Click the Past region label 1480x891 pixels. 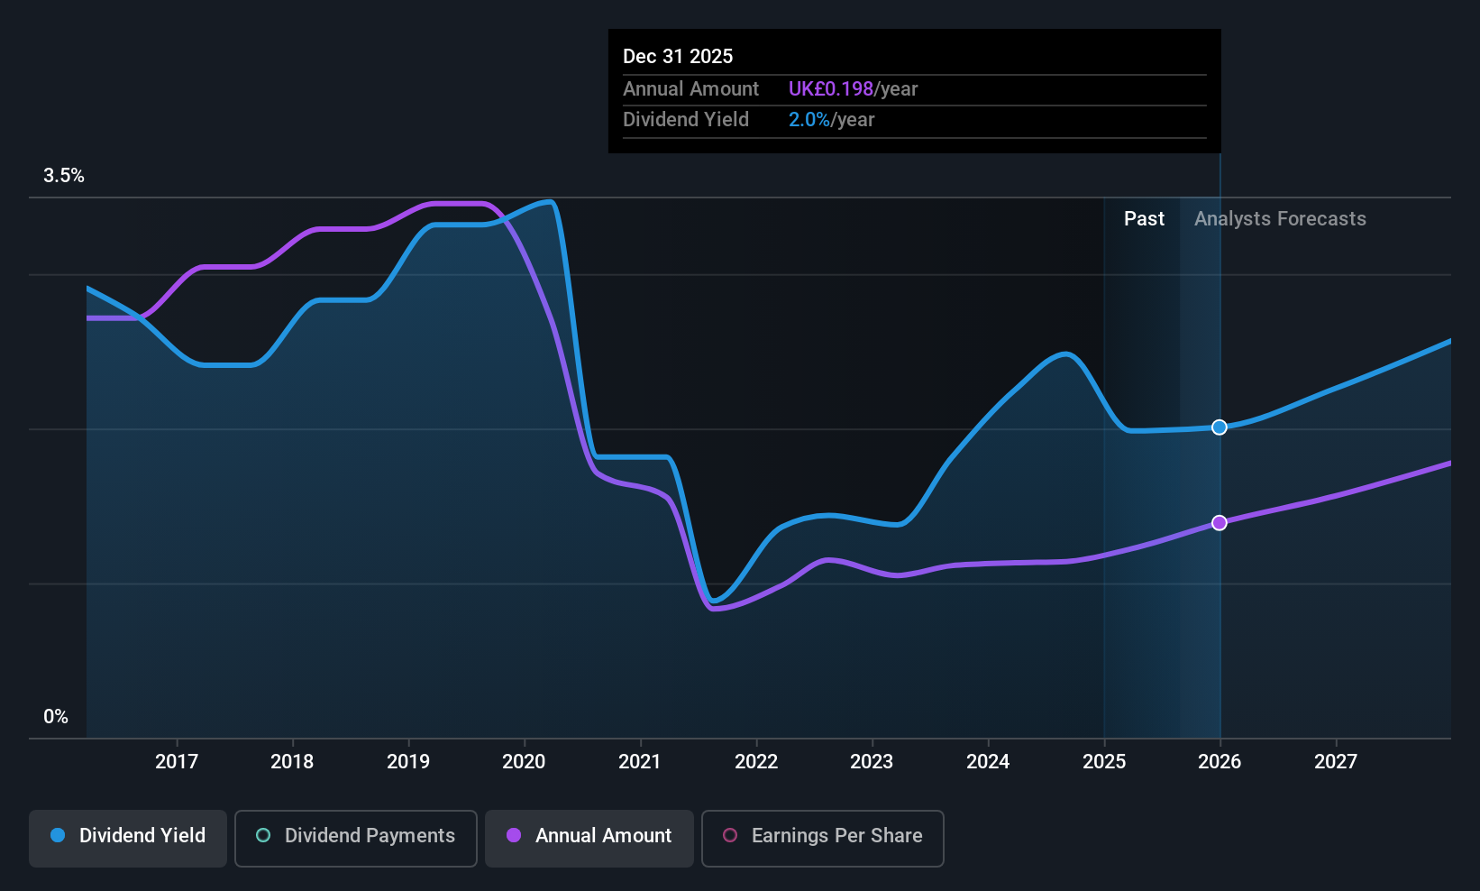1144,219
